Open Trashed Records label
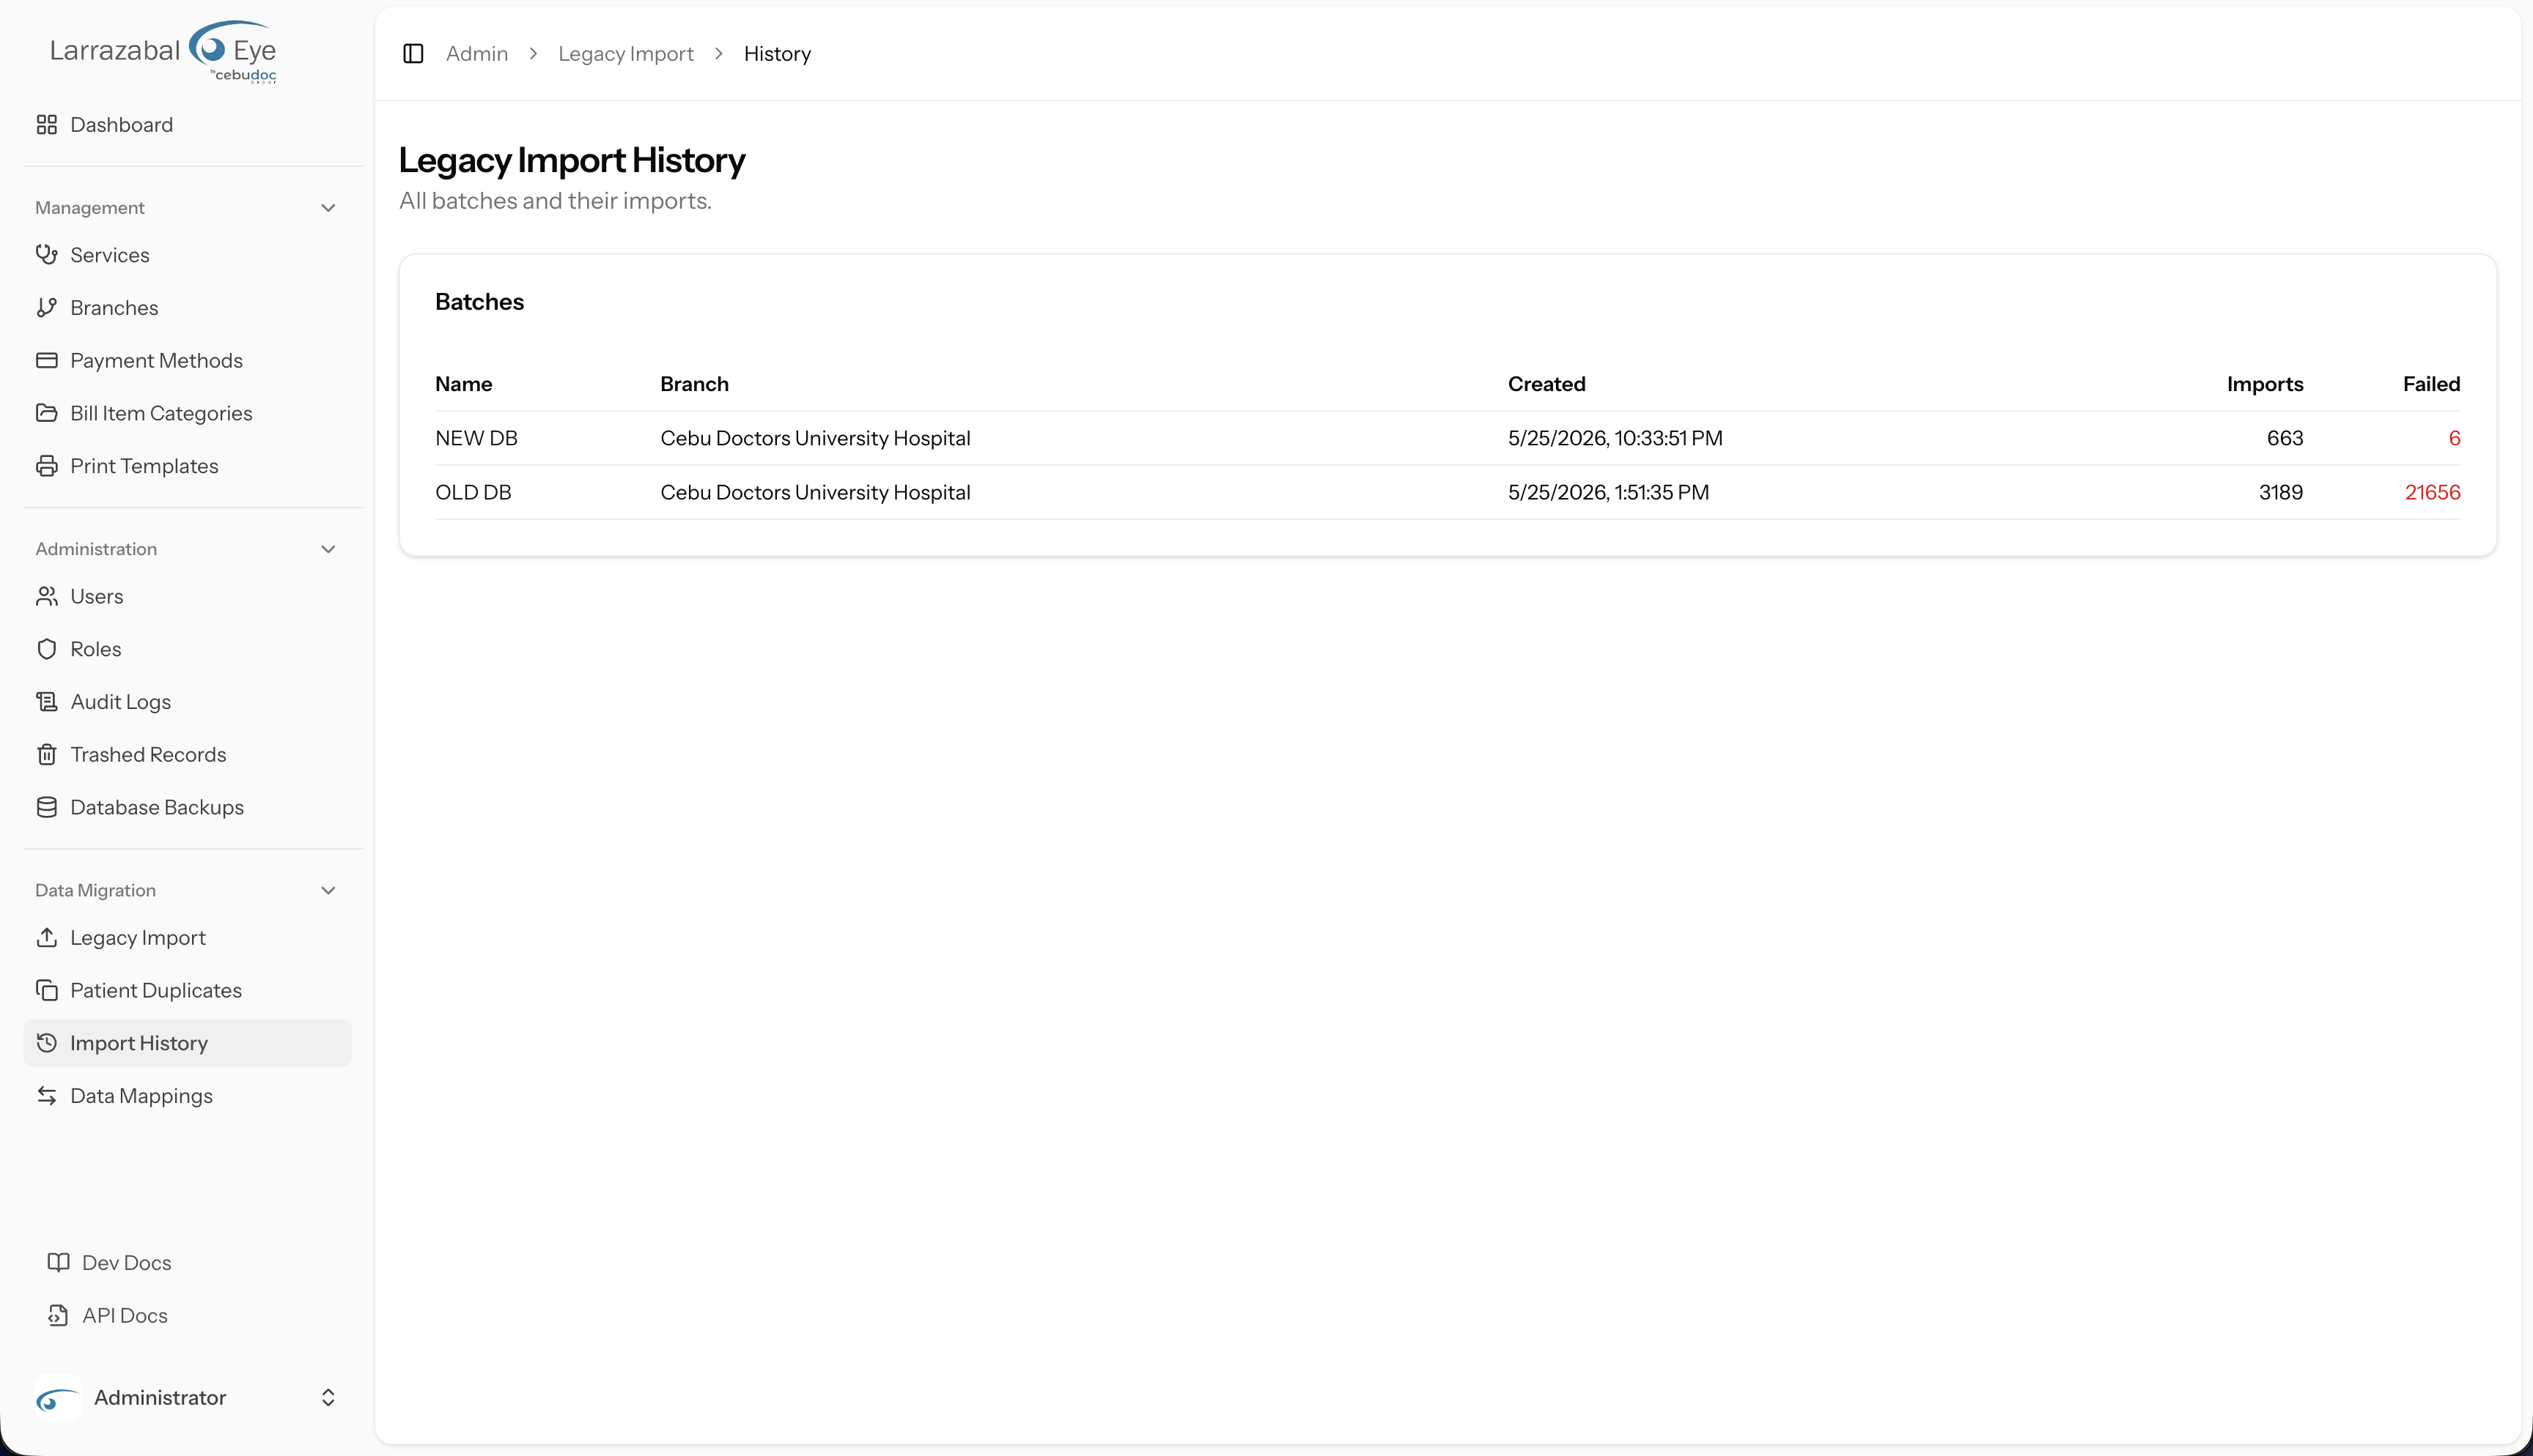Screen dimensions: 2533x1456 click(148, 755)
